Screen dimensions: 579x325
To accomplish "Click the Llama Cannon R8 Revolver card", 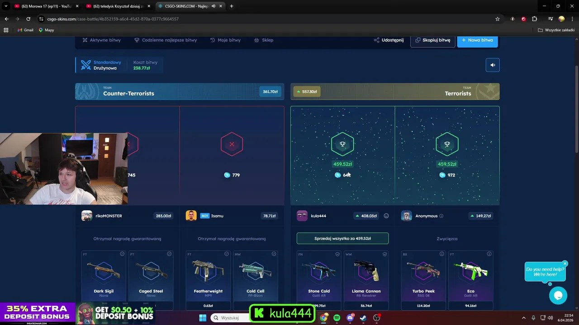I will [x=366, y=280].
